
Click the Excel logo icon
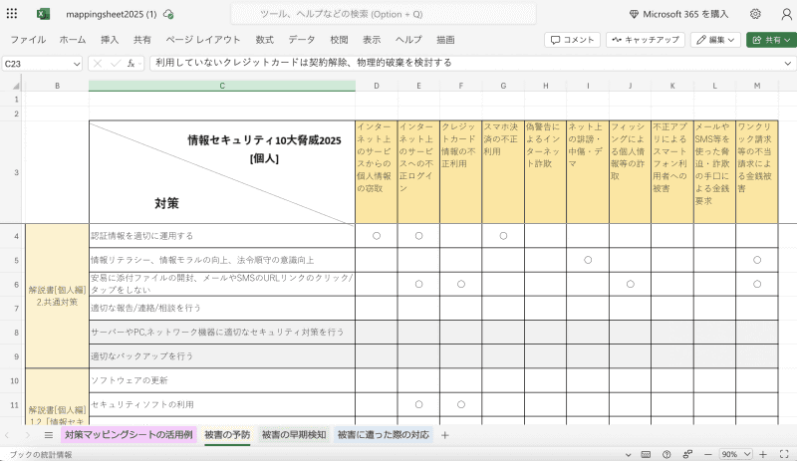43,14
